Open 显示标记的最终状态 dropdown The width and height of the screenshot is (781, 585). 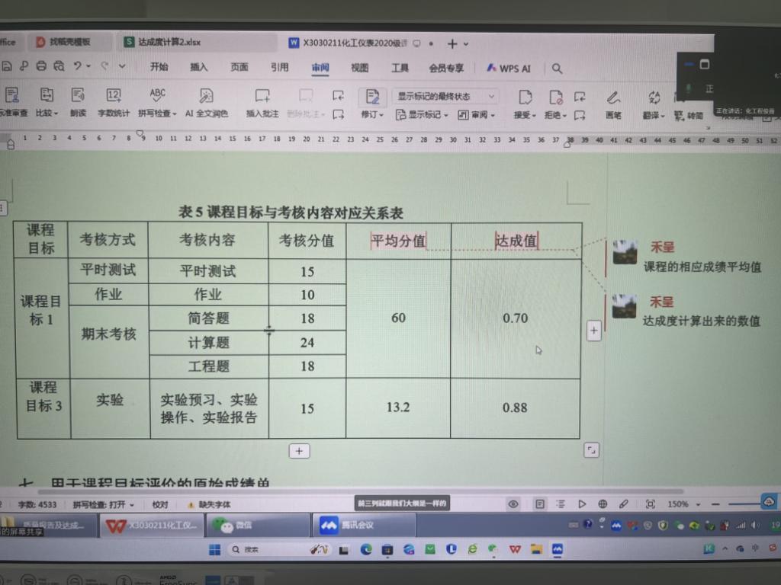pos(446,97)
